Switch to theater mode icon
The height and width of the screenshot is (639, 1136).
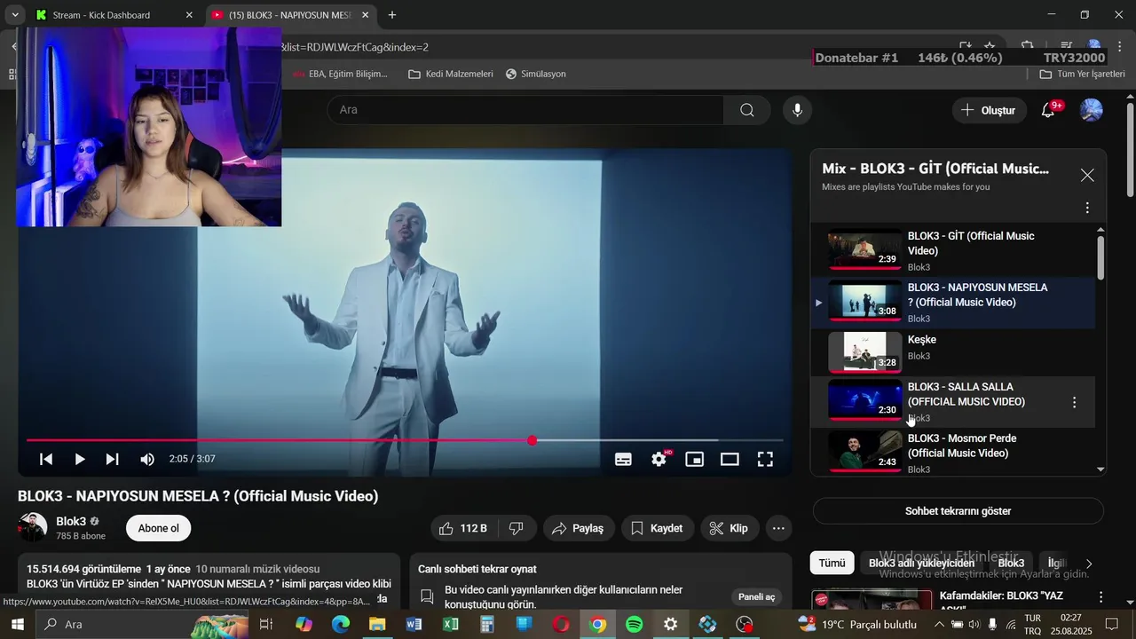click(x=730, y=459)
